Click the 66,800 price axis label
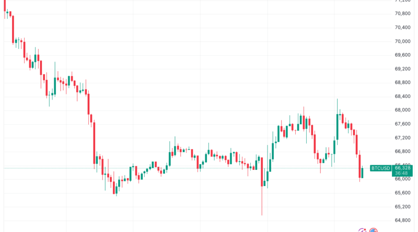 (402, 151)
